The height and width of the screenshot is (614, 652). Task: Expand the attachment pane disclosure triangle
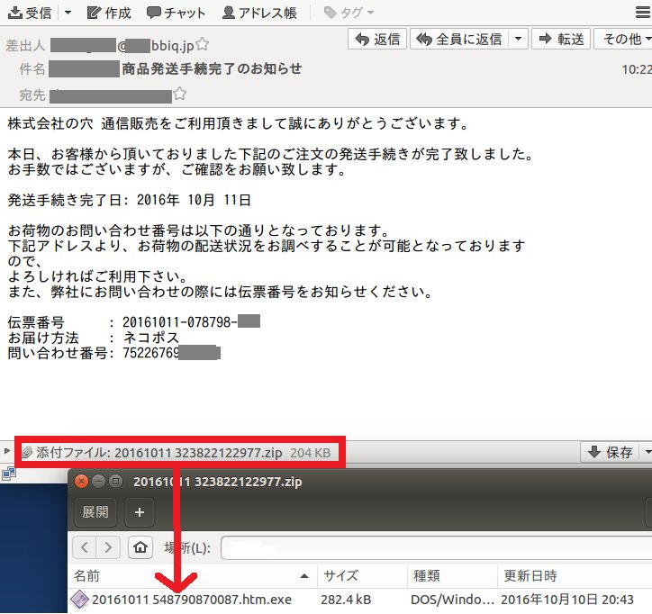coord(6,451)
